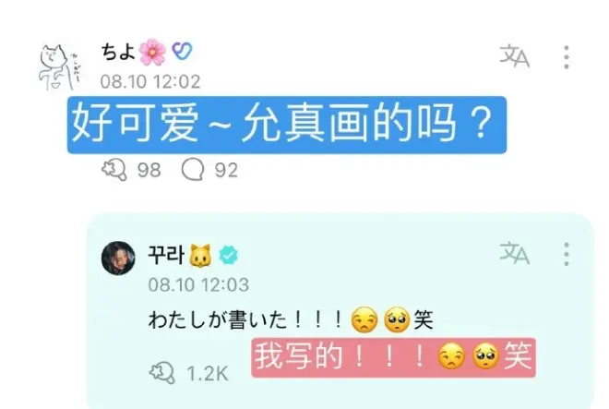
Task: Open three-dot menu on ちよ's comment
Action: tap(567, 57)
